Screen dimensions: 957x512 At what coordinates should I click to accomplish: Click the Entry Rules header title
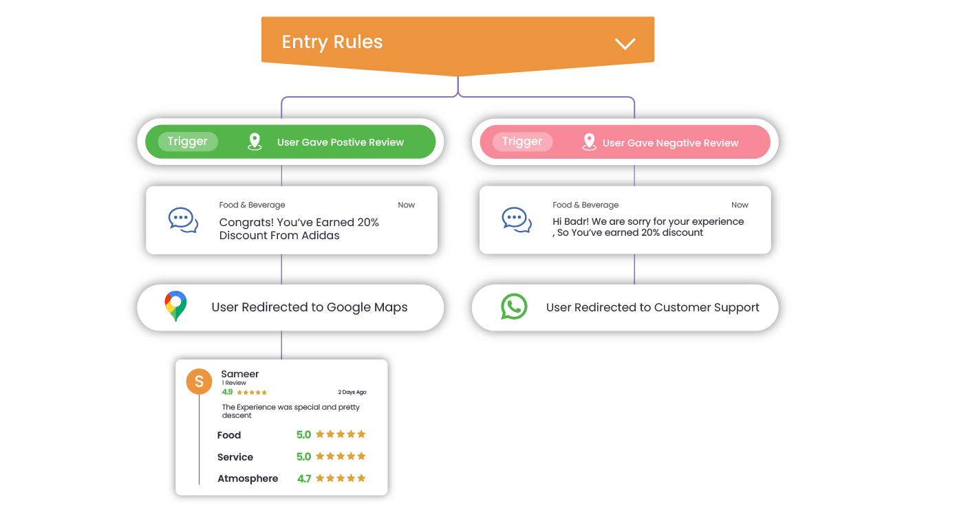click(x=332, y=42)
